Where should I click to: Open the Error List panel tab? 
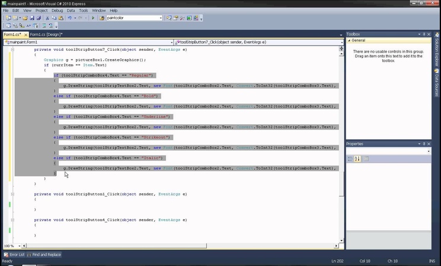click(x=14, y=255)
